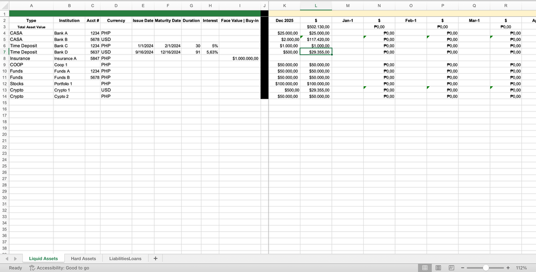Select the $502.130,00 total cell
This screenshot has height=272, width=536.
(316, 27)
